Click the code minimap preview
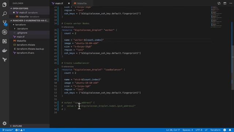 click(216, 17)
